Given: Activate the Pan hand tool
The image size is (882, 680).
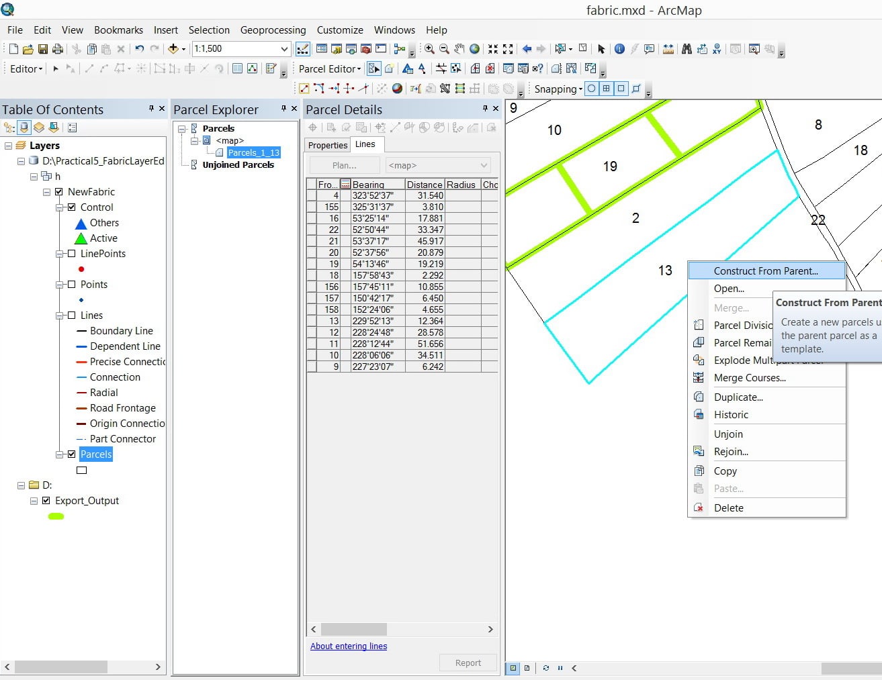Looking at the screenshot, I should coord(459,49).
